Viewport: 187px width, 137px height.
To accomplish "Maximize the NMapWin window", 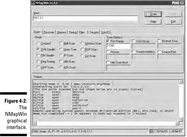I will click(177, 3).
